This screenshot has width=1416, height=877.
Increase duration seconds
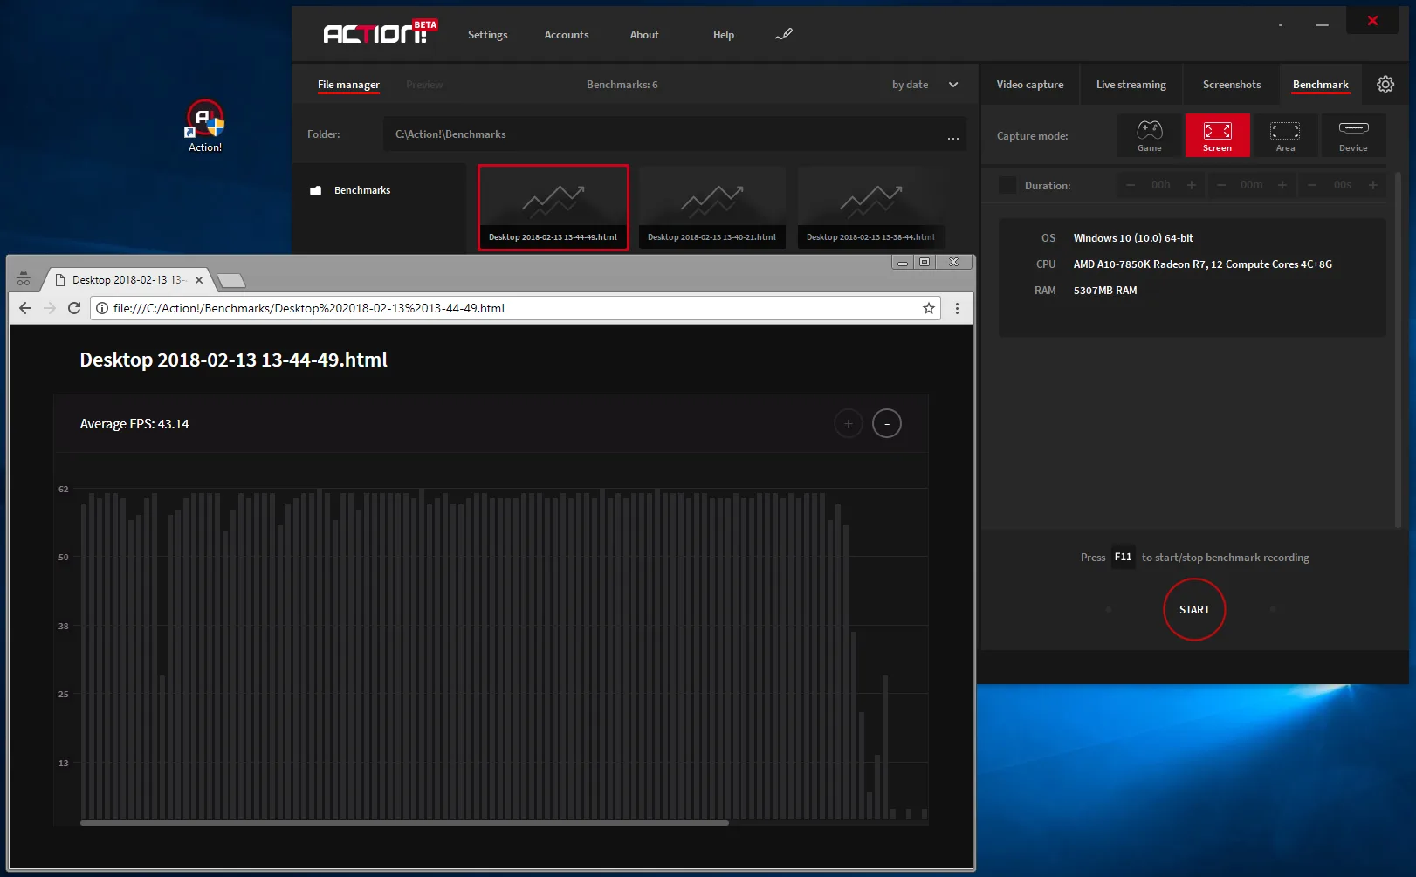click(1373, 185)
